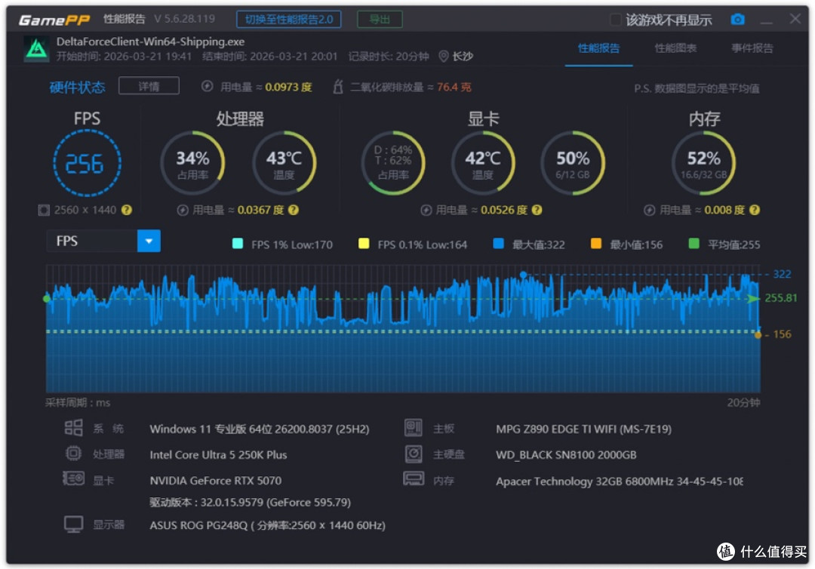Click the resolution icon before 2560 x 1440
This screenshot has height=569, width=815.
pyautogui.click(x=44, y=210)
